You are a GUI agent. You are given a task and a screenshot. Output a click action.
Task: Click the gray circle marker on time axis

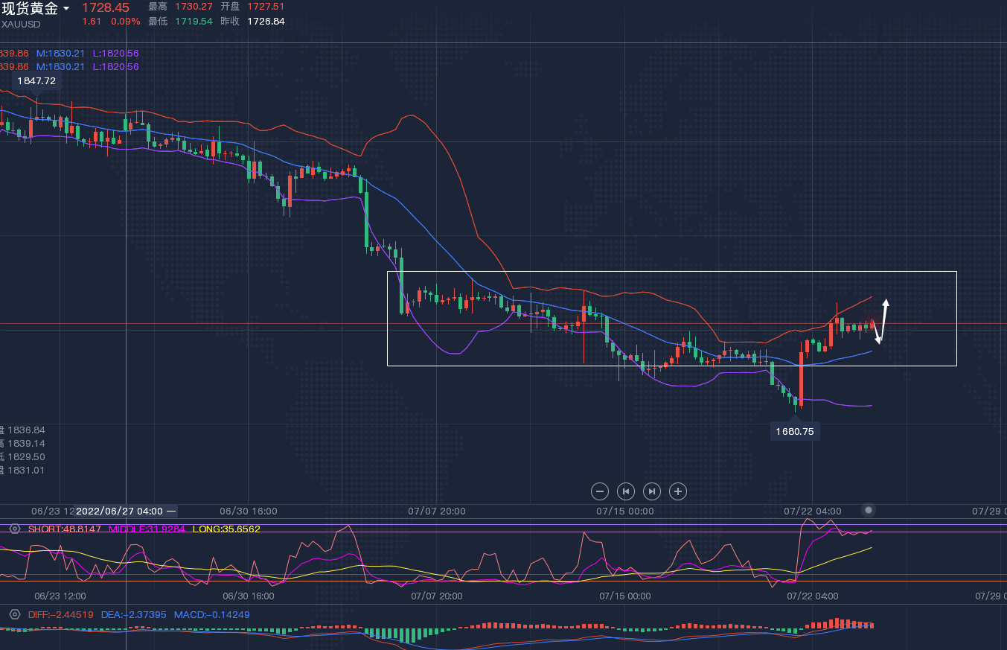coord(869,510)
